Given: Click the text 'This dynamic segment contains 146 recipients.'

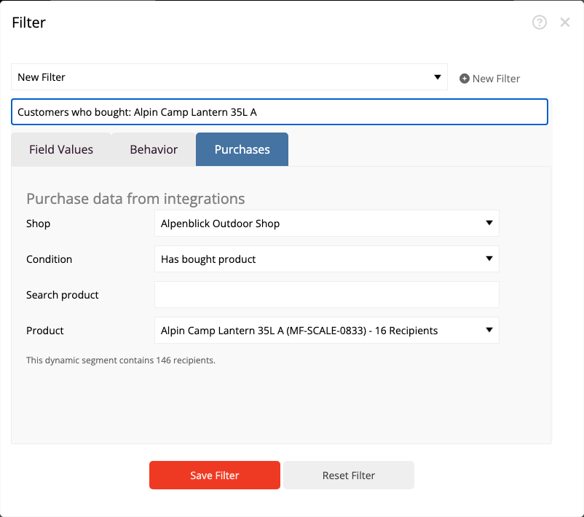Looking at the screenshot, I should tap(121, 360).
